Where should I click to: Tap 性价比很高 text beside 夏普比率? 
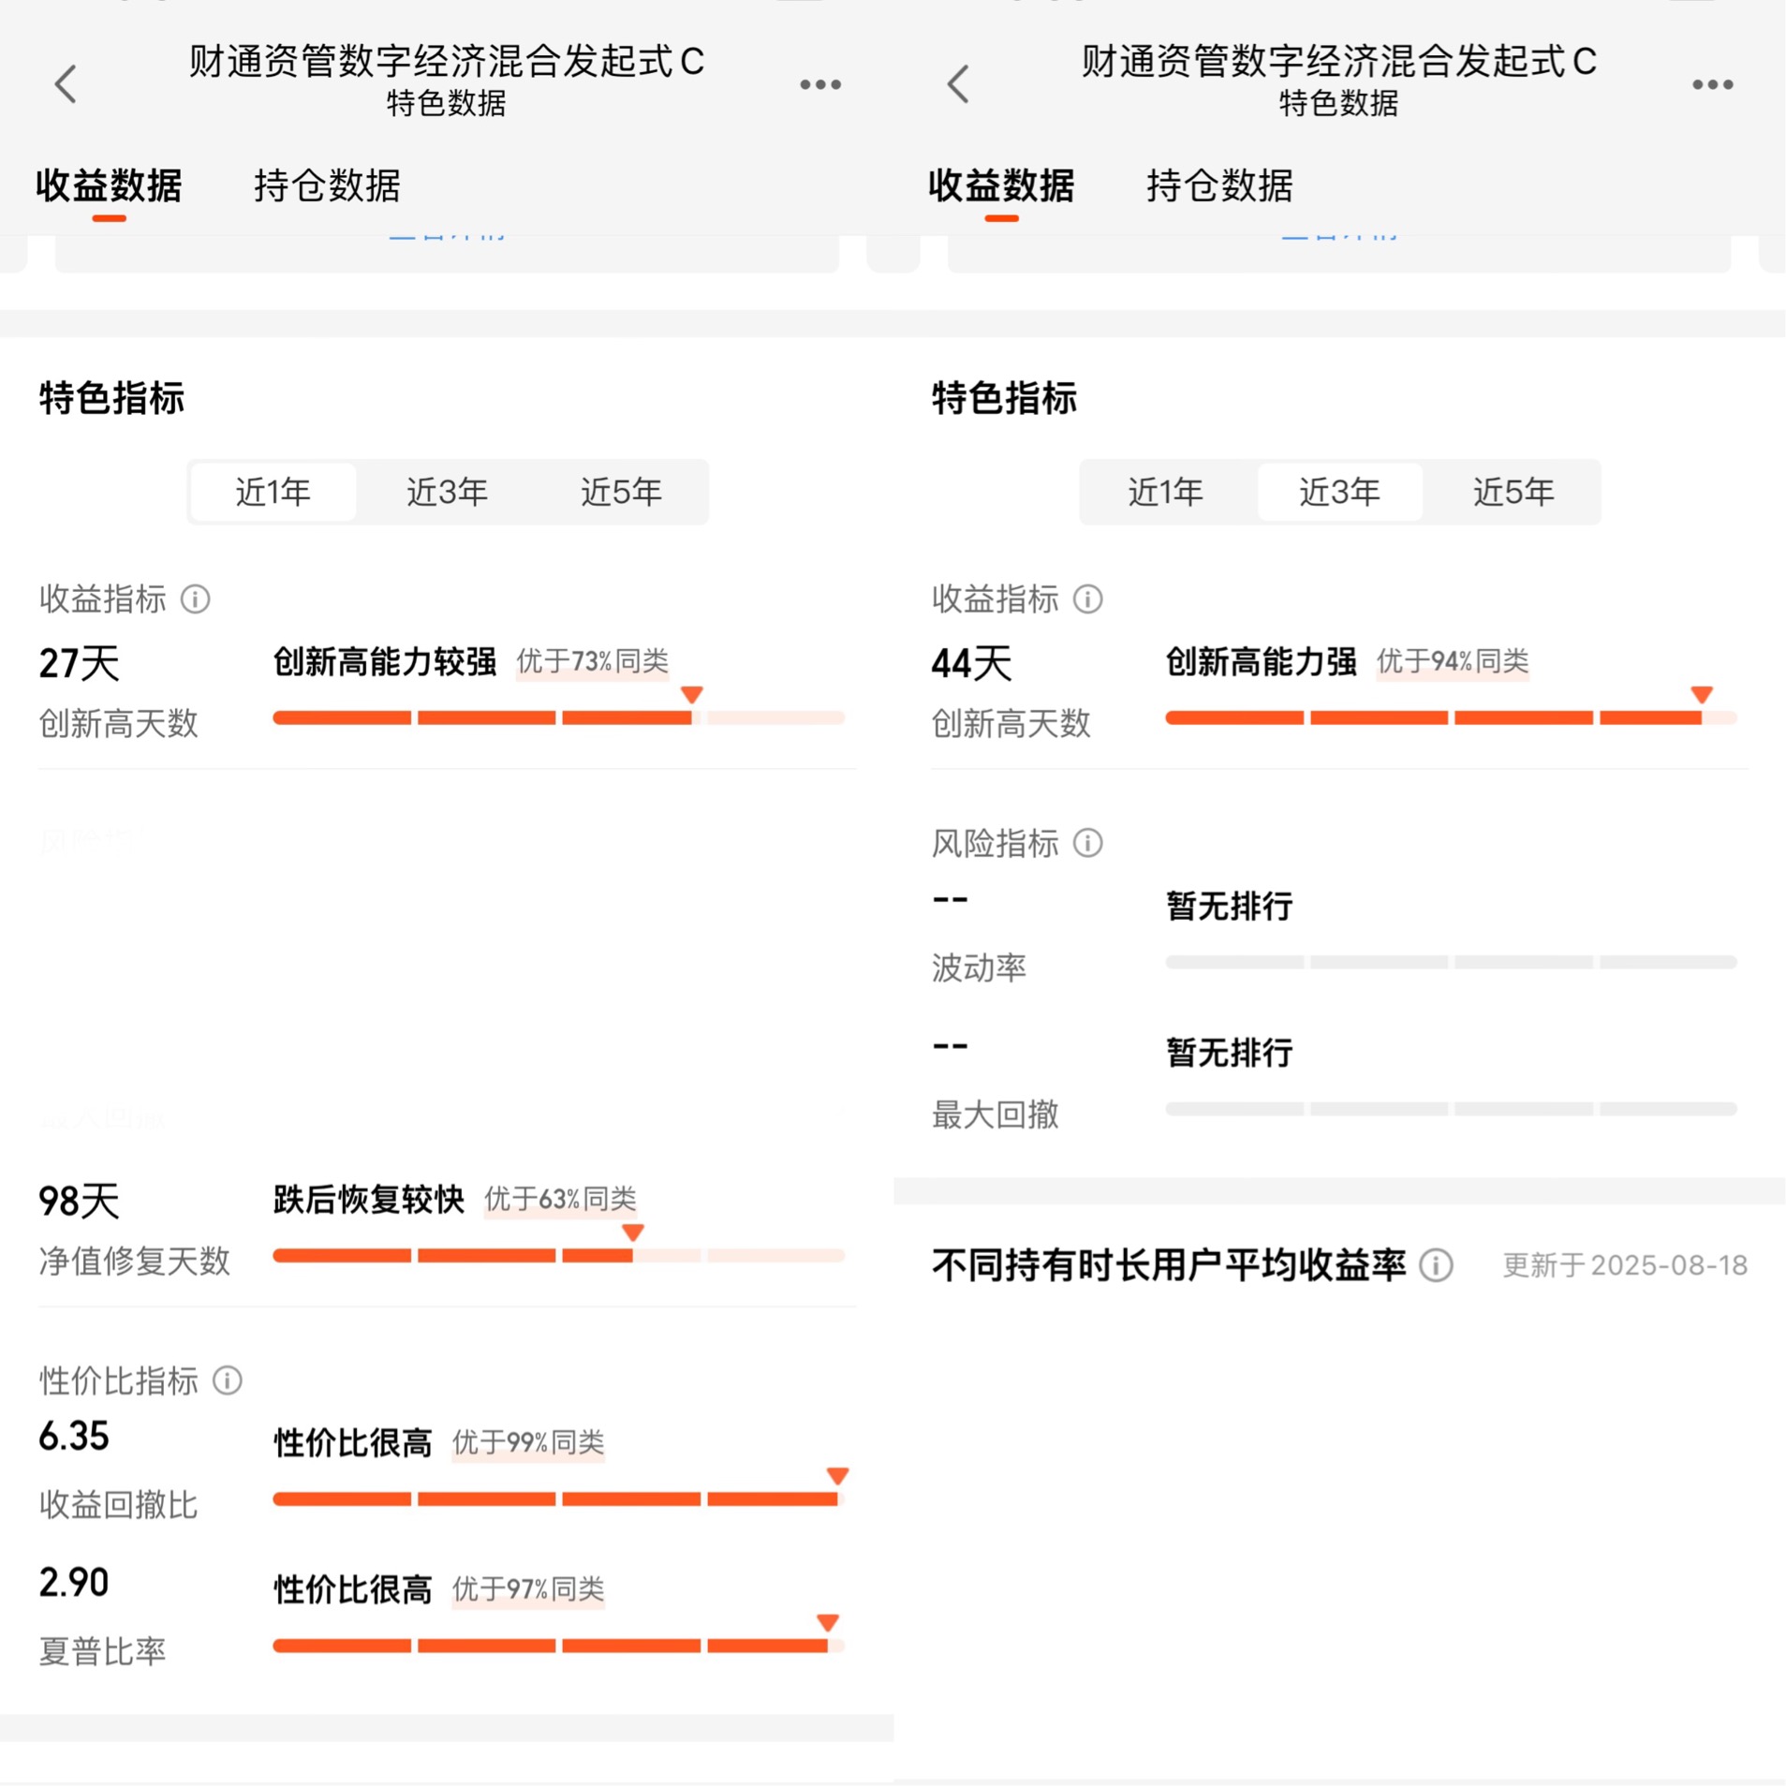point(353,1589)
